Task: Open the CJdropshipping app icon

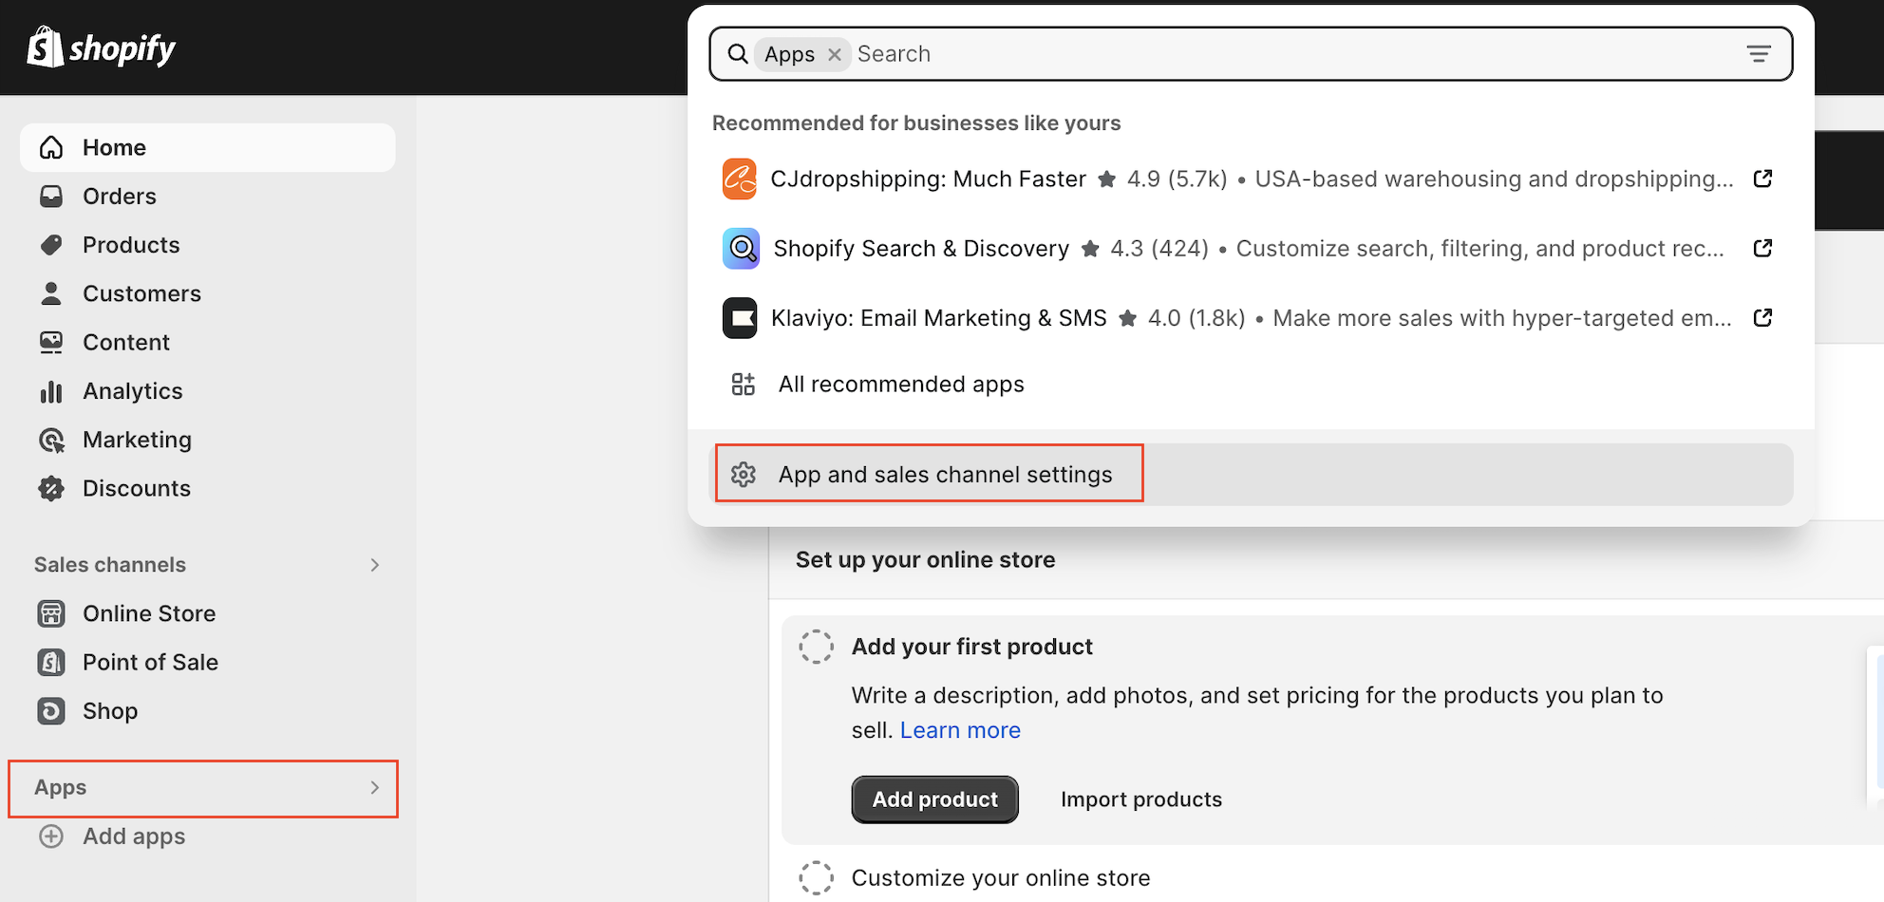Action: pyautogui.click(x=739, y=179)
